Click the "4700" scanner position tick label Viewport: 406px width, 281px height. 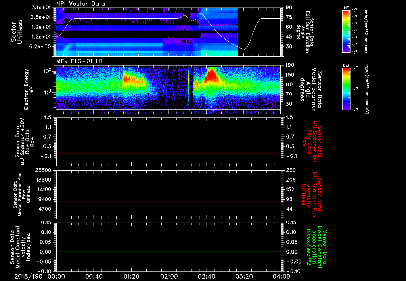[x=45, y=209]
